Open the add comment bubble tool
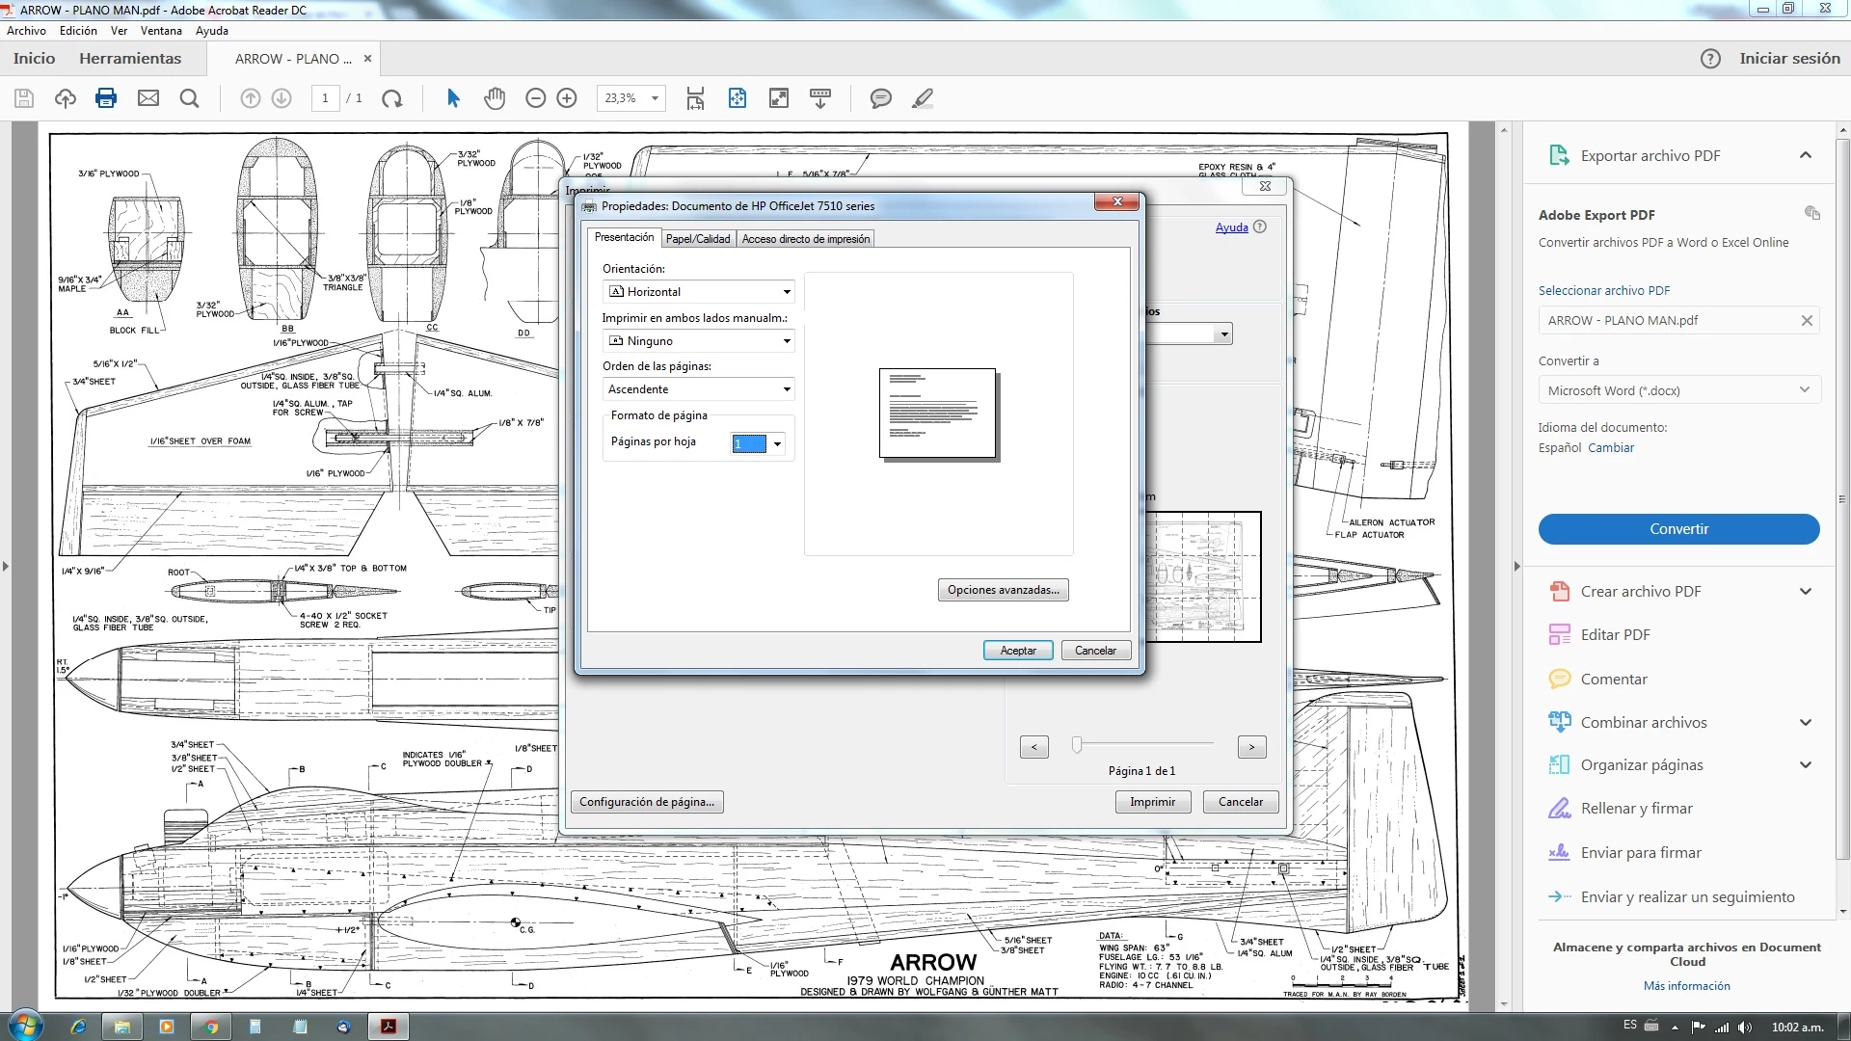Viewport: 1851px width, 1041px height. [x=880, y=98]
